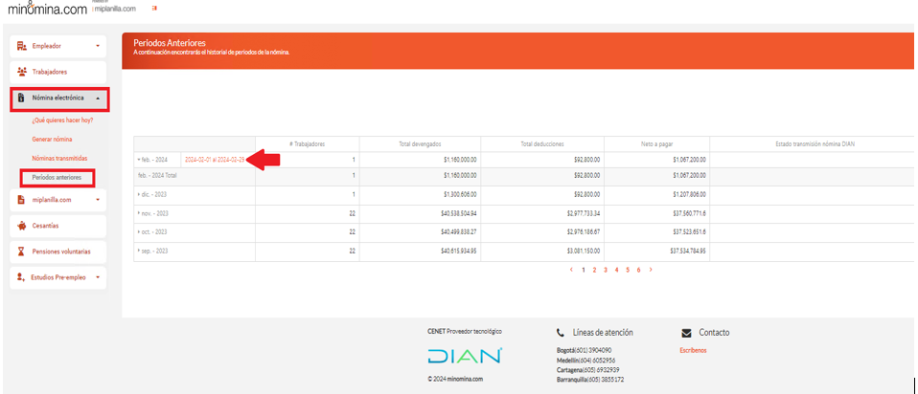The height and width of the screenshot is (394, 918).
Task: Click the Trabajadores people icon
Action: click(22, 72)
